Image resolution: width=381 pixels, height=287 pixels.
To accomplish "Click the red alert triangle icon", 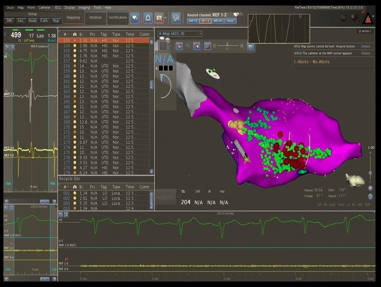I will click(368, 18).
